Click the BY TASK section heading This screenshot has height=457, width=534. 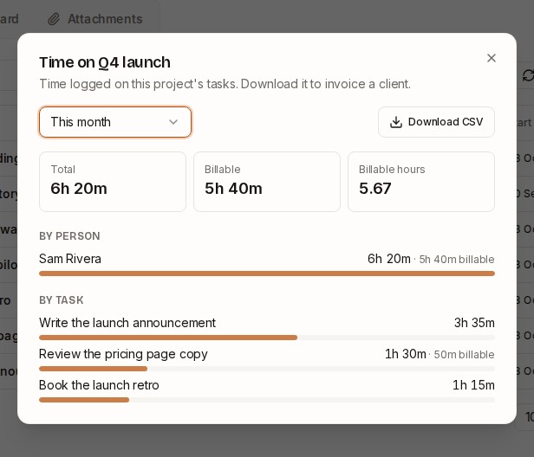62,299
